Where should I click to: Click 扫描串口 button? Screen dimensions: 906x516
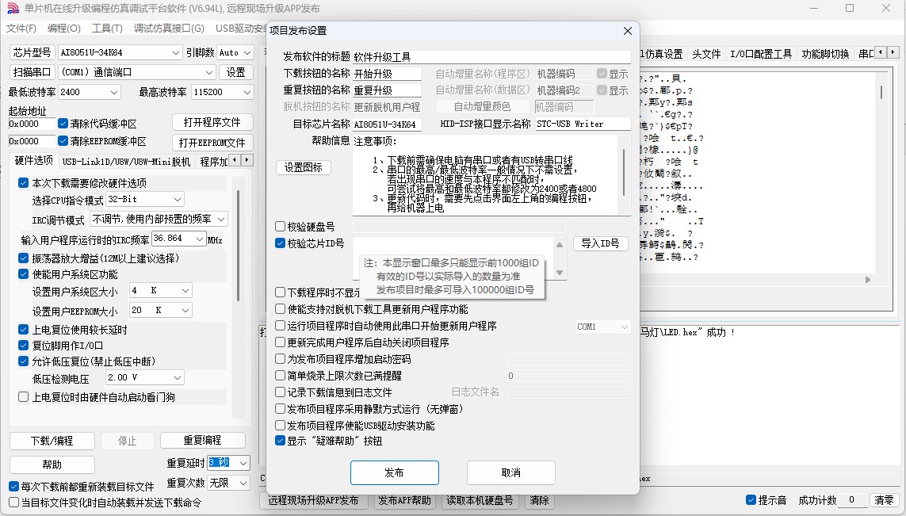coord(32,72)
